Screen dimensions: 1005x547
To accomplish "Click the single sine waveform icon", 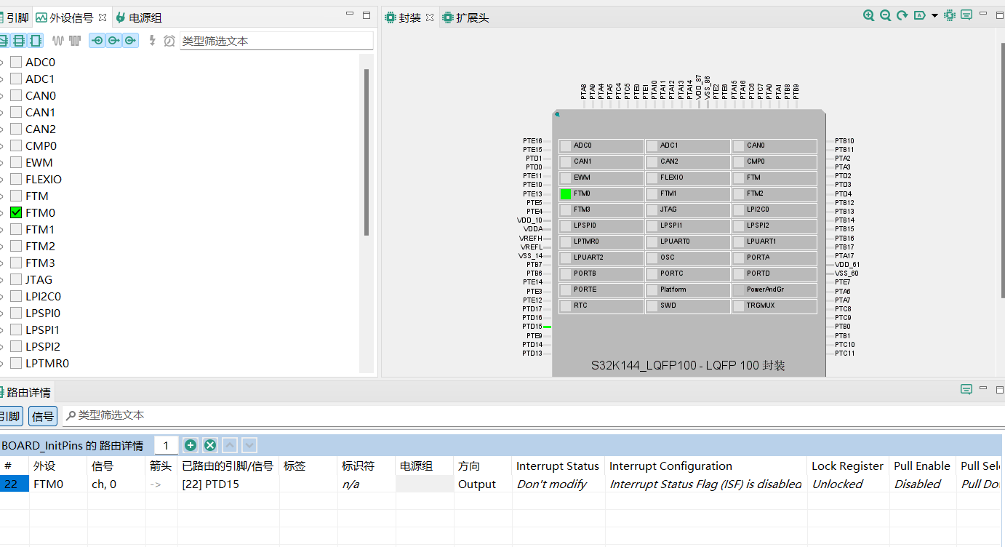I will pos(58,41).
